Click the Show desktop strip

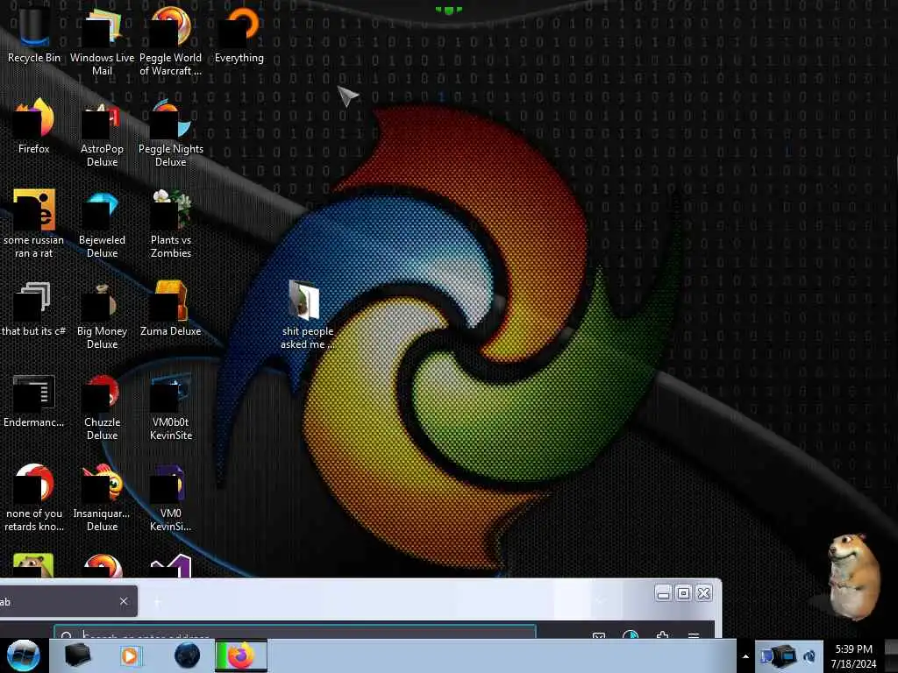click(x=891, y=655)
